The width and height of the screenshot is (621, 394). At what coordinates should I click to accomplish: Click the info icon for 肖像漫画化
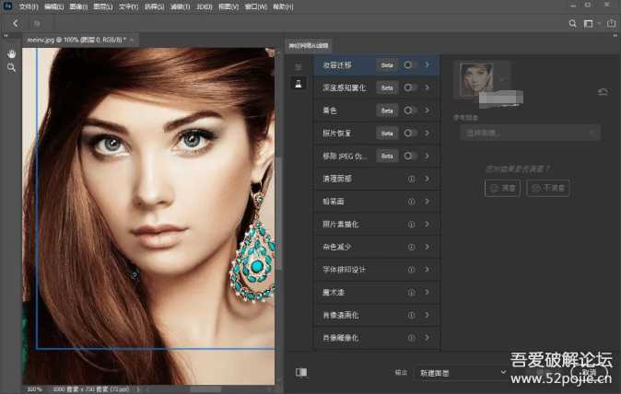(412, 315)
